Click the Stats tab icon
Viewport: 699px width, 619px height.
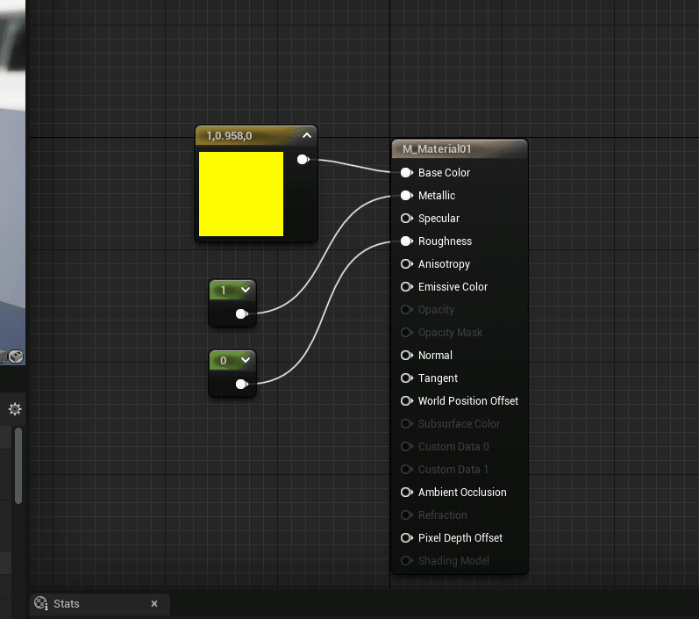[x=41, y=603]
